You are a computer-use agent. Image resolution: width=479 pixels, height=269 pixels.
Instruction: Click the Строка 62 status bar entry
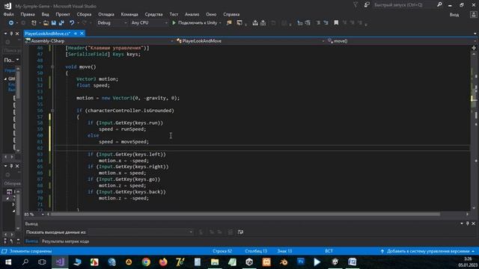coord(222,251)
